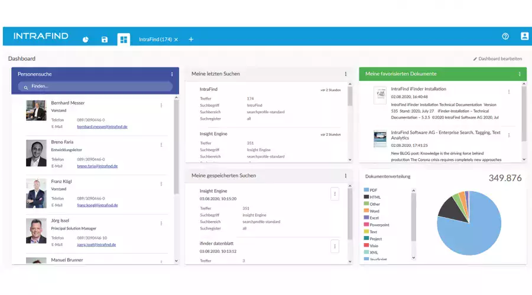Open the user account icon
532x295 pixels.
[524, 36]
